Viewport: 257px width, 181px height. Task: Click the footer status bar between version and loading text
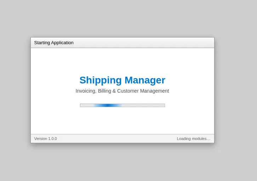click(117, 139)
